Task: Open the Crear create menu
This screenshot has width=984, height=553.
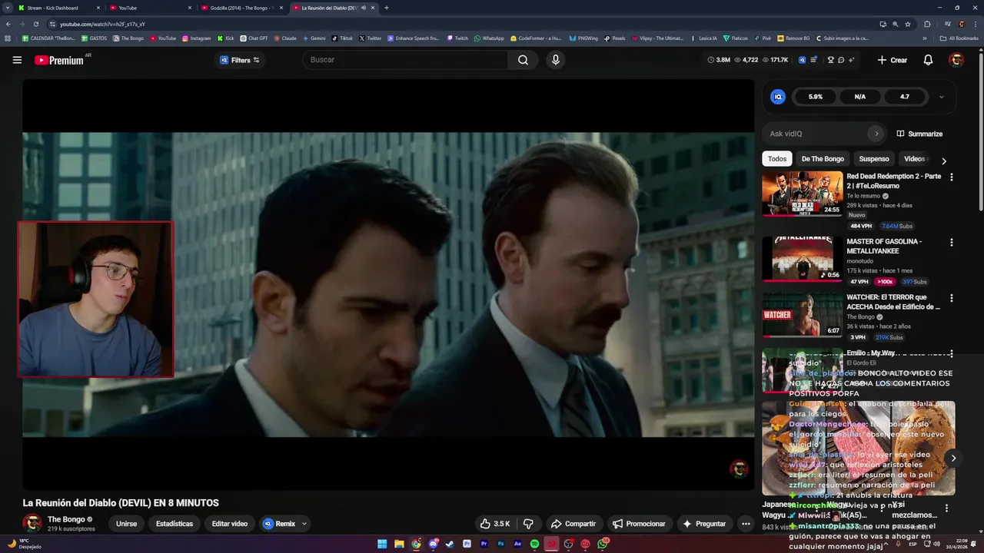Action: pos(893,60)
